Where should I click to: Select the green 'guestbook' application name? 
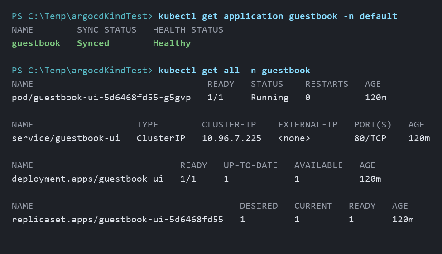(36, 43)
